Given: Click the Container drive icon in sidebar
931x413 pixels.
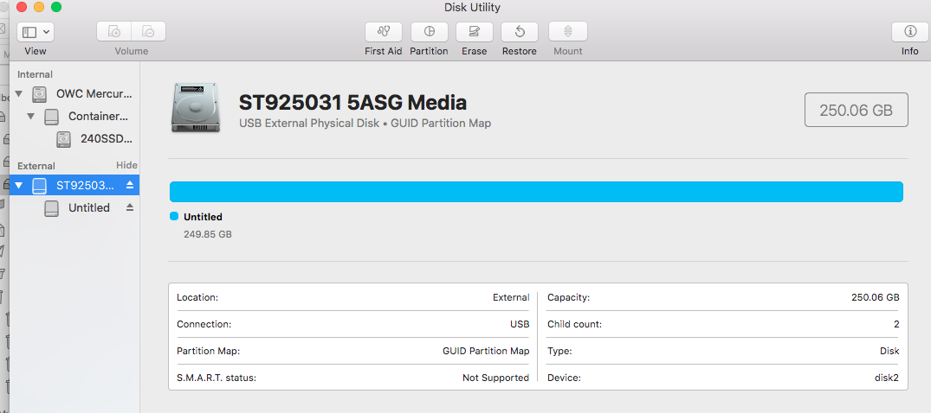Looking at the screenshot, I should point(52,117).
